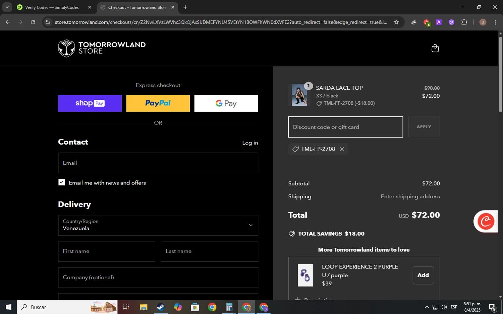Viewport: 503px width, 314px height.
Task: Open the Extensions puzzle menu
Action: pos(464,22)
